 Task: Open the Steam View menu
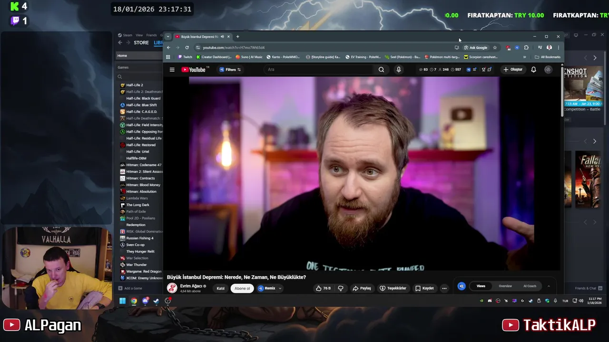(139, 35)
